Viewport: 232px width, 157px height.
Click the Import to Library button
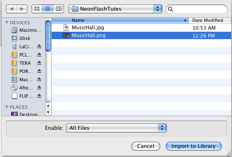pos(194,146)
